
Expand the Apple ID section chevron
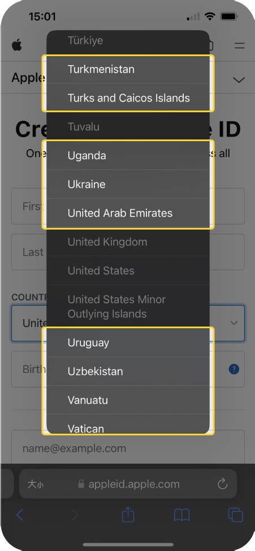[x=239, y=80]
